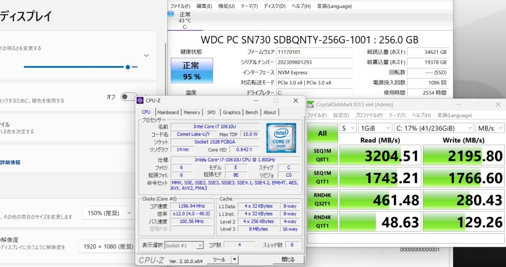Click the CPU-Z window title icon
This screenshot has height=267, width=506.
point(140,100)
